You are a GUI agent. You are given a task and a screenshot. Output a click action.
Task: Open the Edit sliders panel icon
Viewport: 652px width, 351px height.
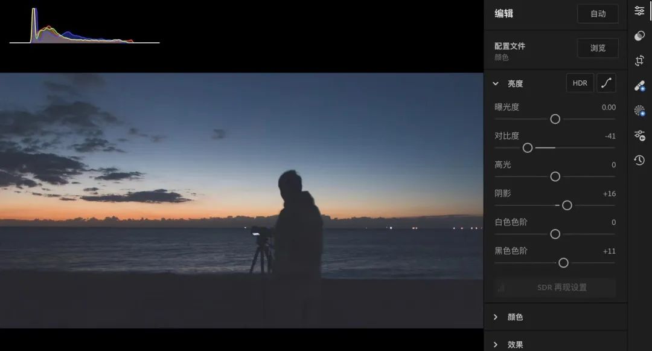[x=639, y=11]
